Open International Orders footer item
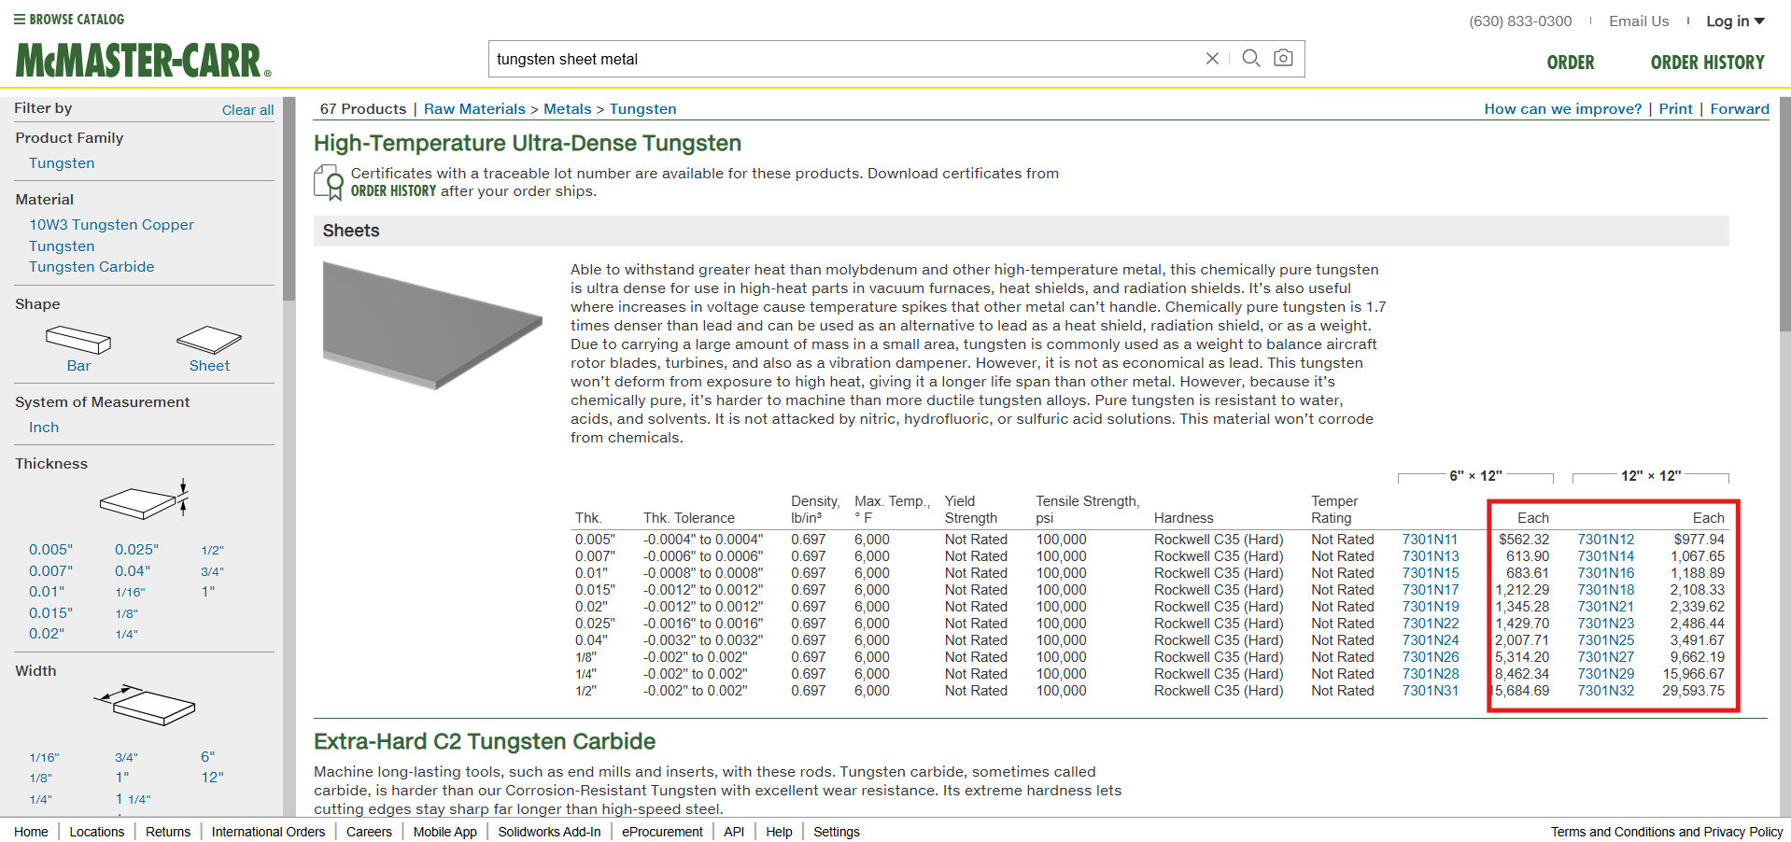The height and width of the screenshot is (842, 1791). click(269, 832)
